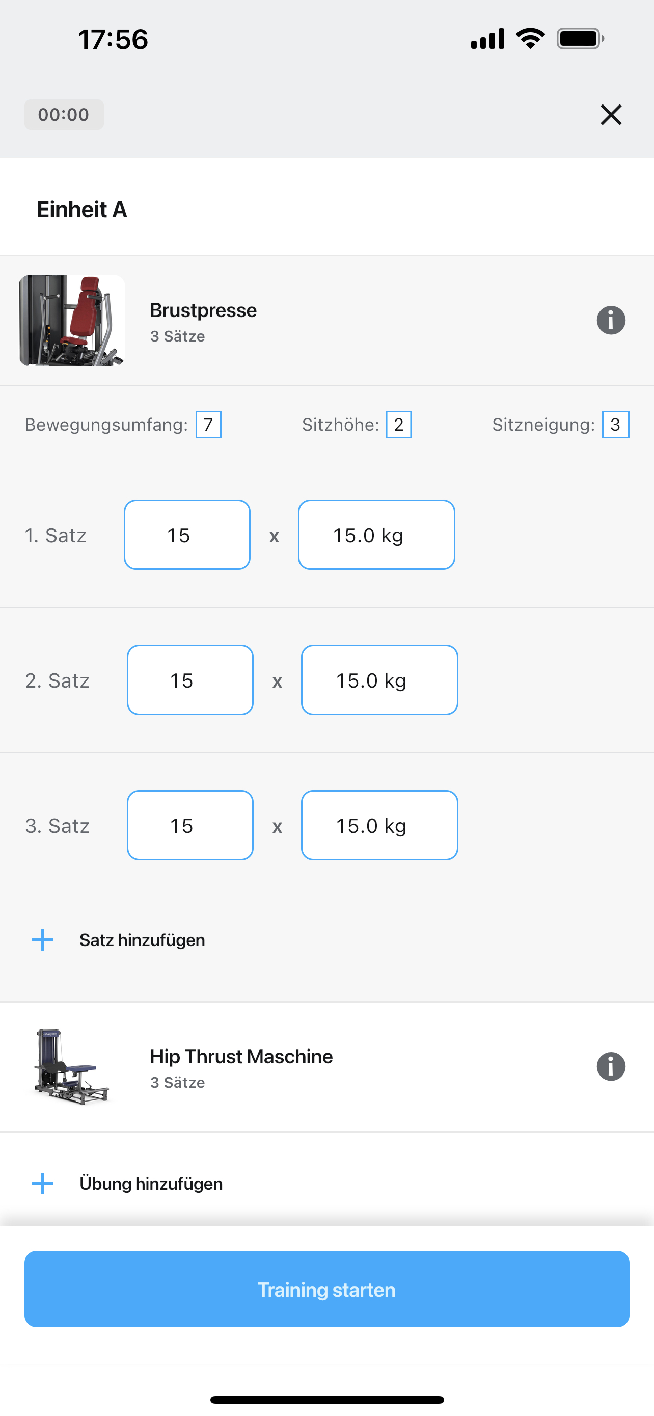Start workout with Training starten button
This screenshot has height=1416, width=654.
tap(326, 1289)
